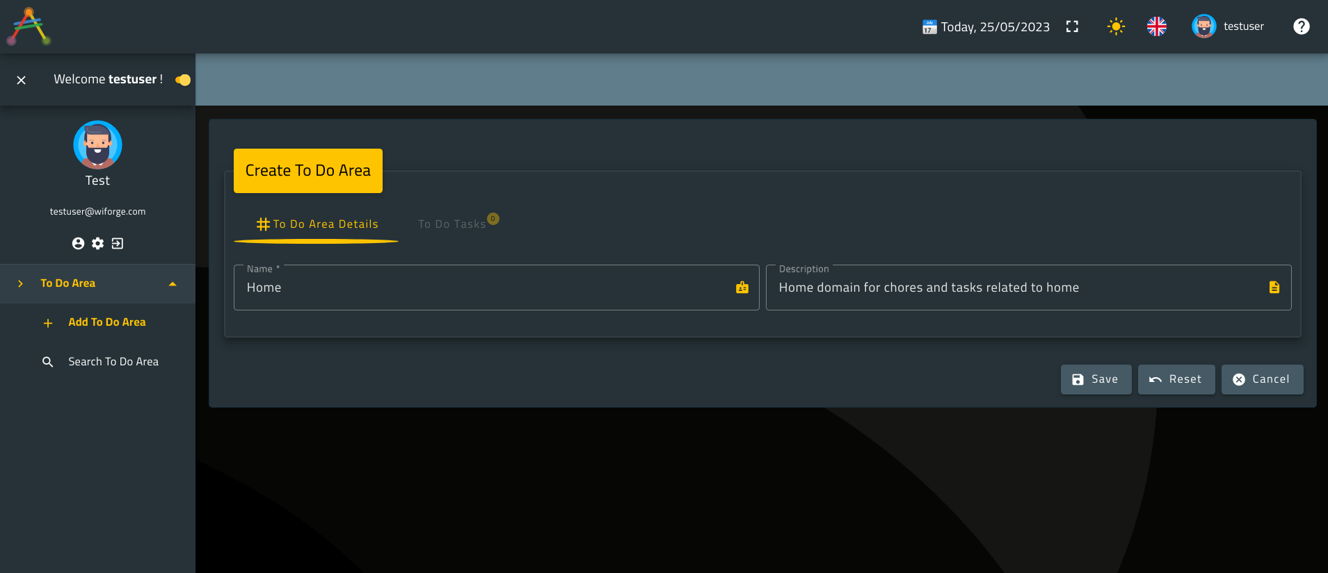
Task: Open the settings gear icon in the sidebar
Action: [98, 243]
